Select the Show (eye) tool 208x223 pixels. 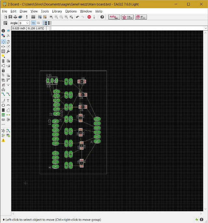pos(8,31)
